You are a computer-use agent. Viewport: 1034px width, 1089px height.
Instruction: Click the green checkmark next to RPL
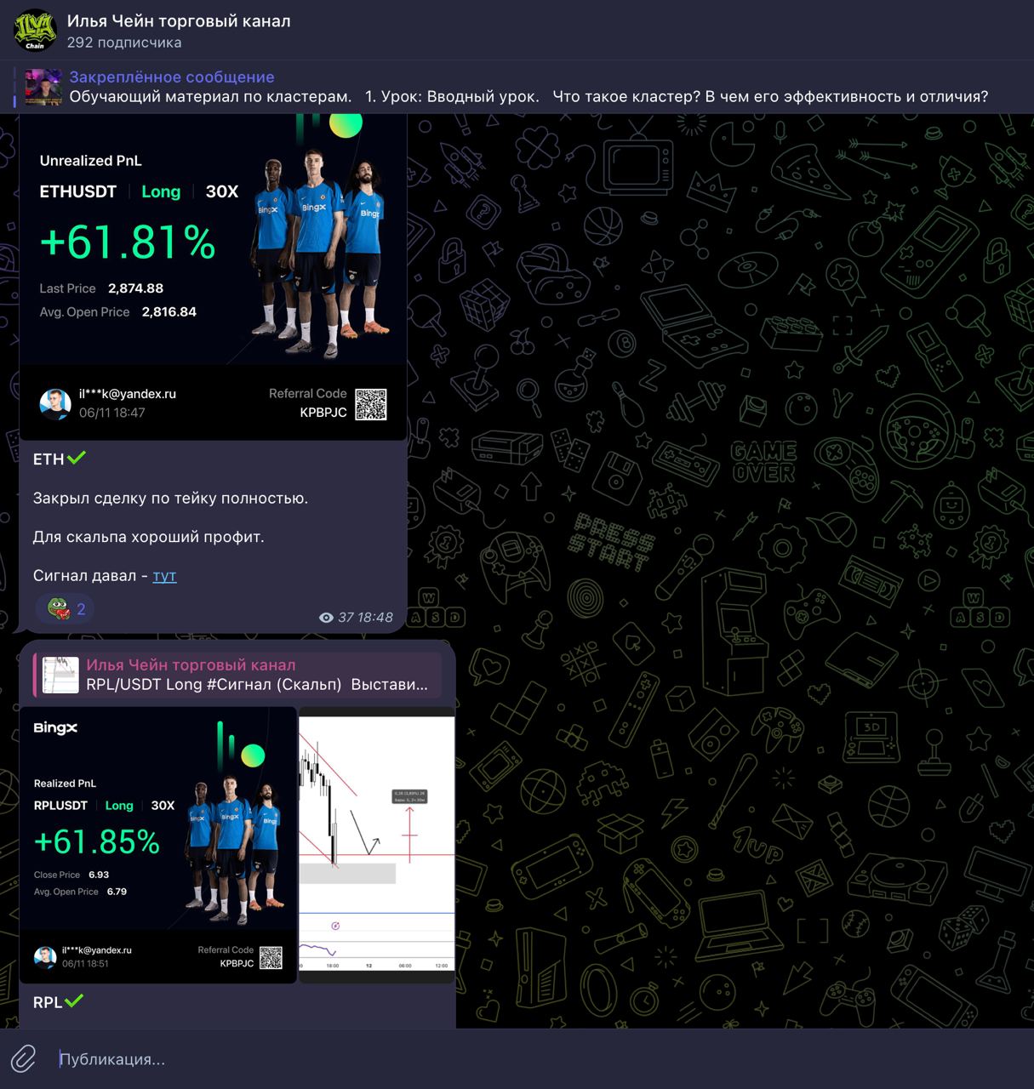click(74, 1001)
